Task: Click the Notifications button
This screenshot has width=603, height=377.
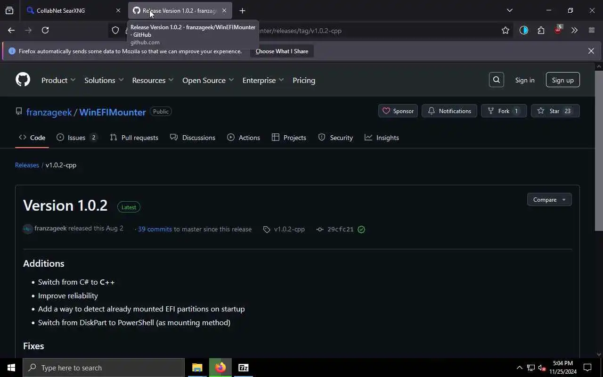Action: coord(449,111)
